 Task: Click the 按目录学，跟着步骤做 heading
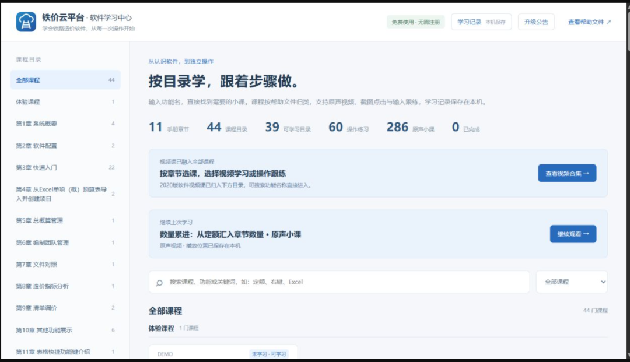[225, 81]
